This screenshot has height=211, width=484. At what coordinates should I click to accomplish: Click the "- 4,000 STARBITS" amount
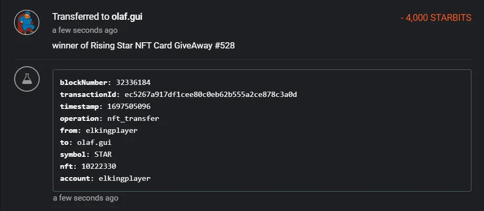tap(436, 18)
